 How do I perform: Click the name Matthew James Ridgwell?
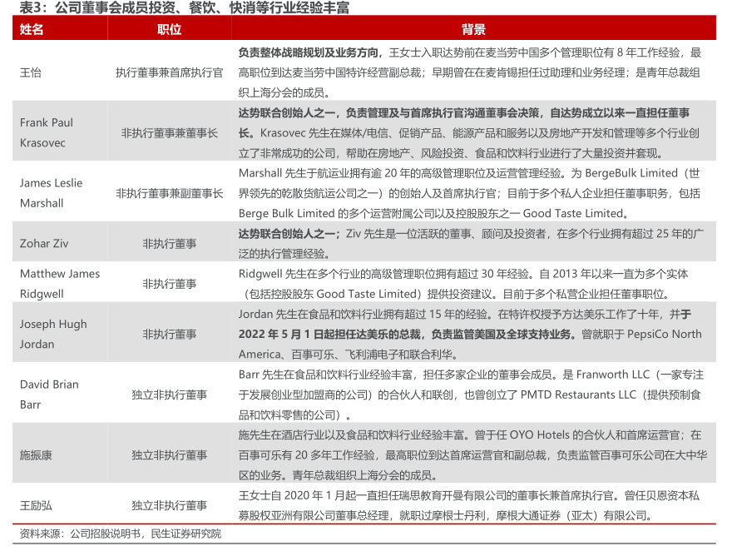(60, 284)
